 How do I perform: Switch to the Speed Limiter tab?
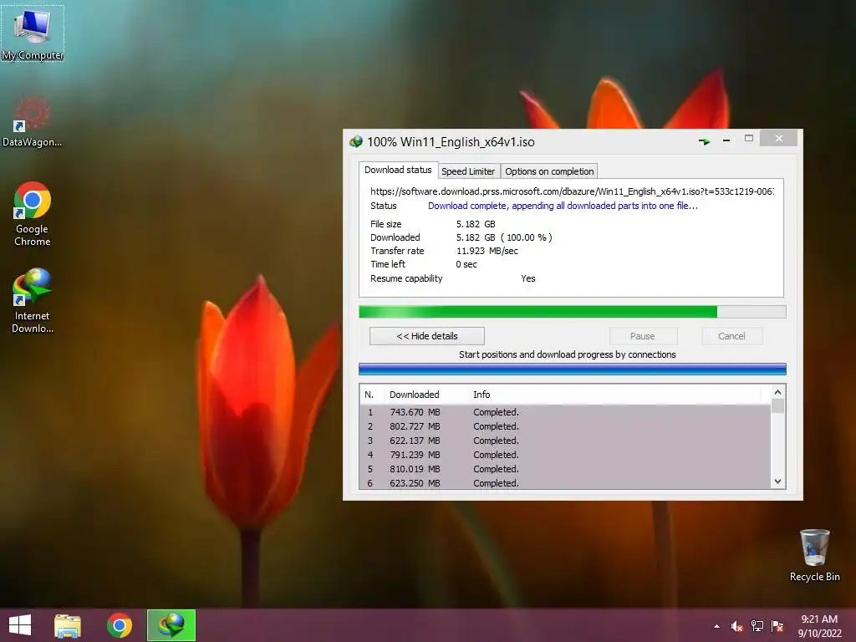click(468, 171)
